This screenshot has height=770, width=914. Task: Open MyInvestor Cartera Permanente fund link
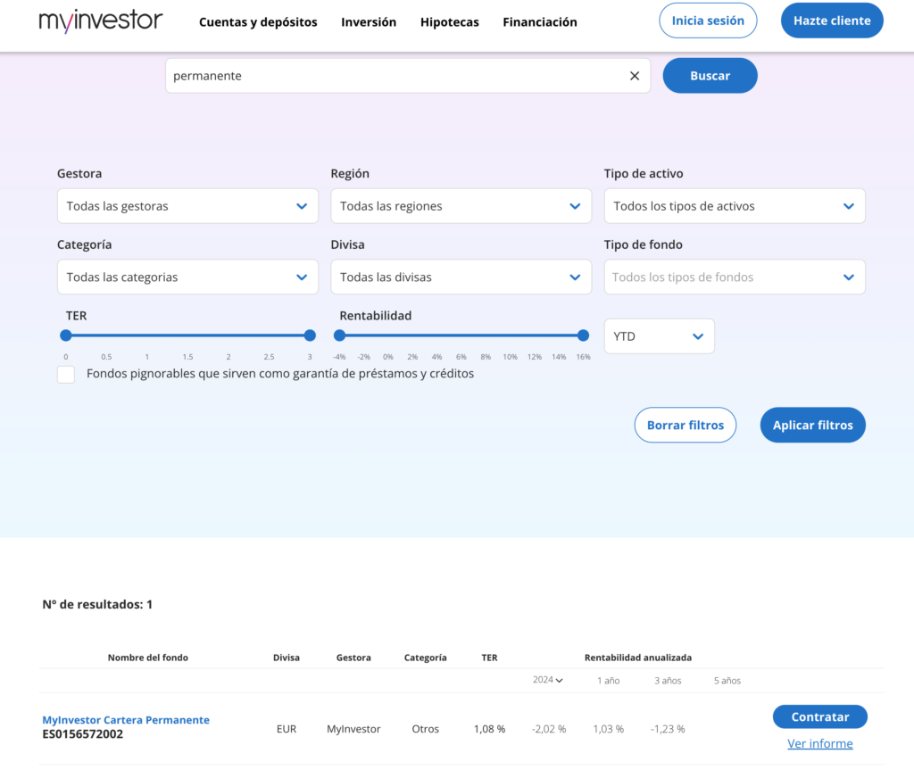point(126,720)
